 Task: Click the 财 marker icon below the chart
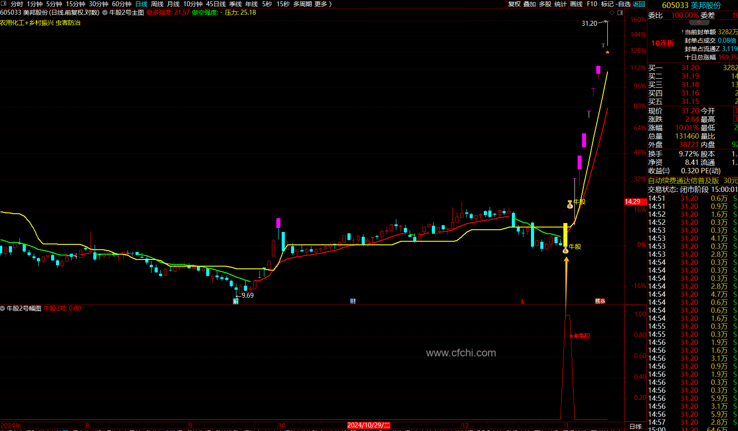click(353, 301)
